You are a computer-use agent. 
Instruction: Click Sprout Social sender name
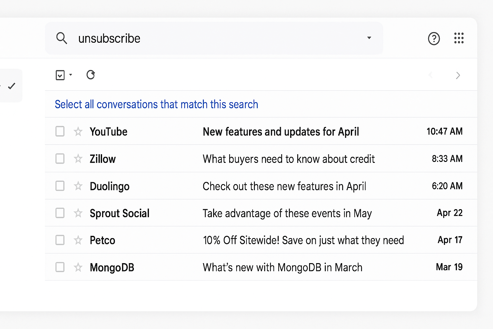click(120, 213)
